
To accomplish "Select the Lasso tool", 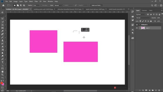I will (x=2, y=19).
